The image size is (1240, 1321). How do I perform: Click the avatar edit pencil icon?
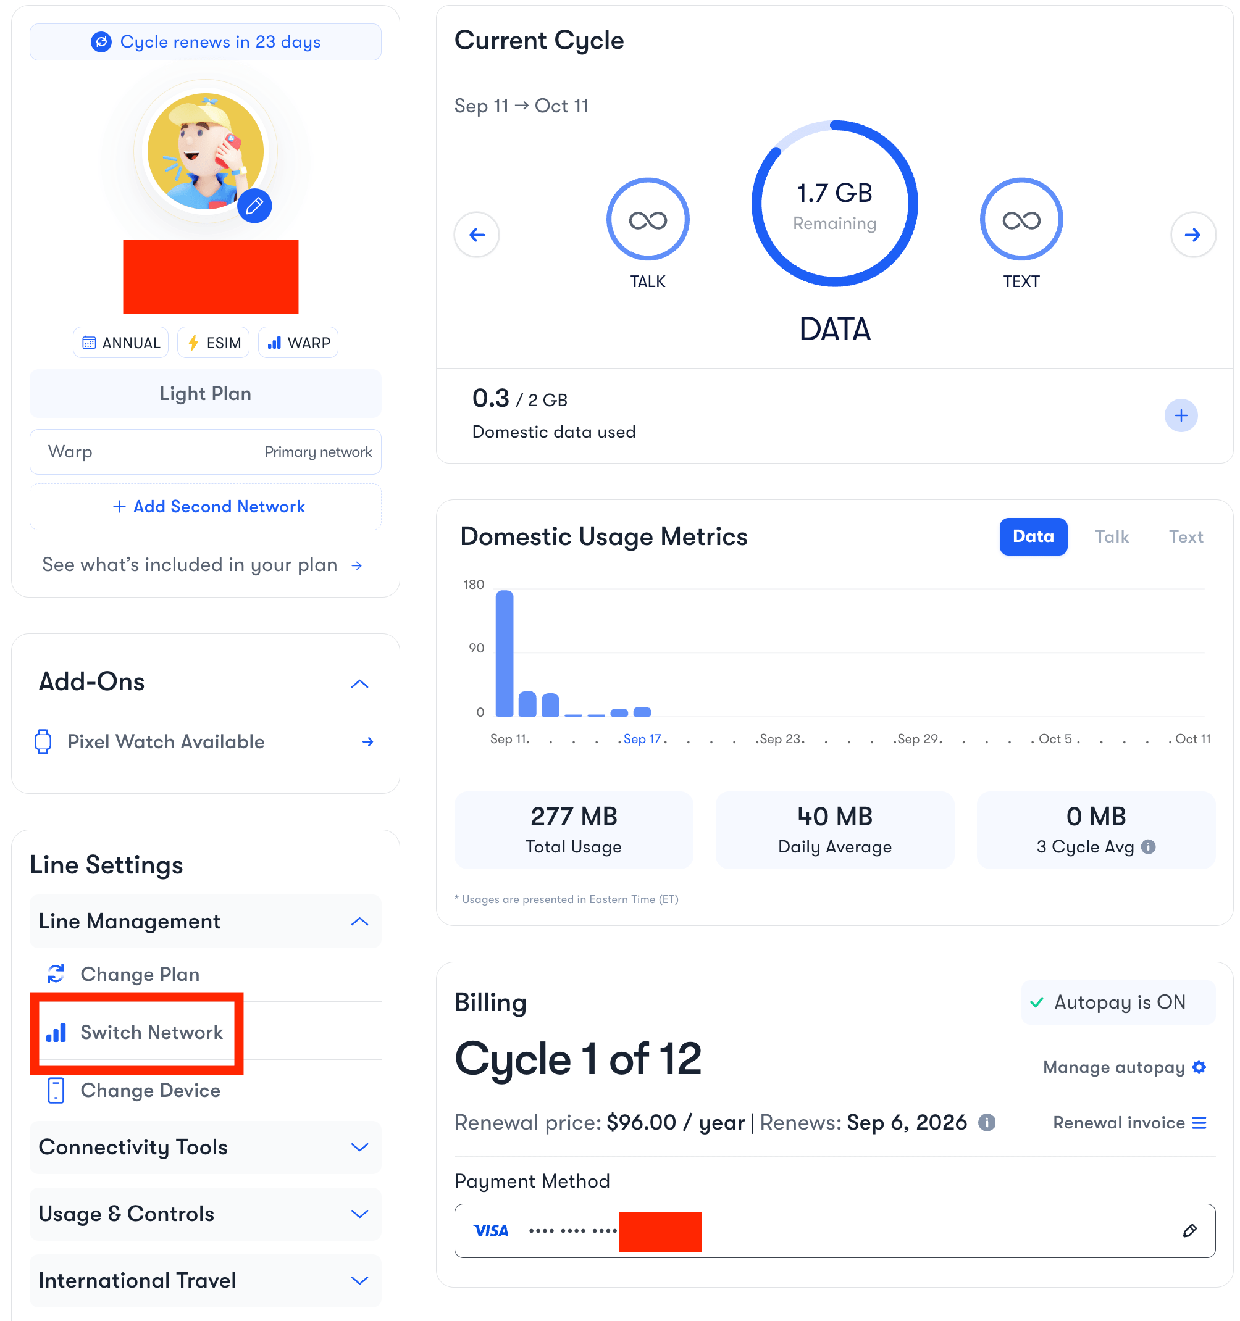pyautogui.click(x=254, y=206)
